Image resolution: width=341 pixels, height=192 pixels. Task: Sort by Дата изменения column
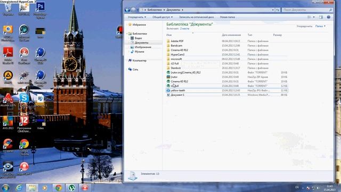[231, 35]
